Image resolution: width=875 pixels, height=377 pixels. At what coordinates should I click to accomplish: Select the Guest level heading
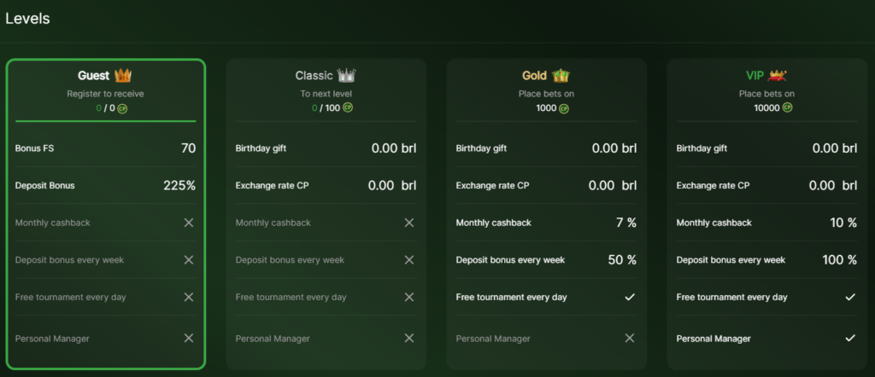coord(94,76)
